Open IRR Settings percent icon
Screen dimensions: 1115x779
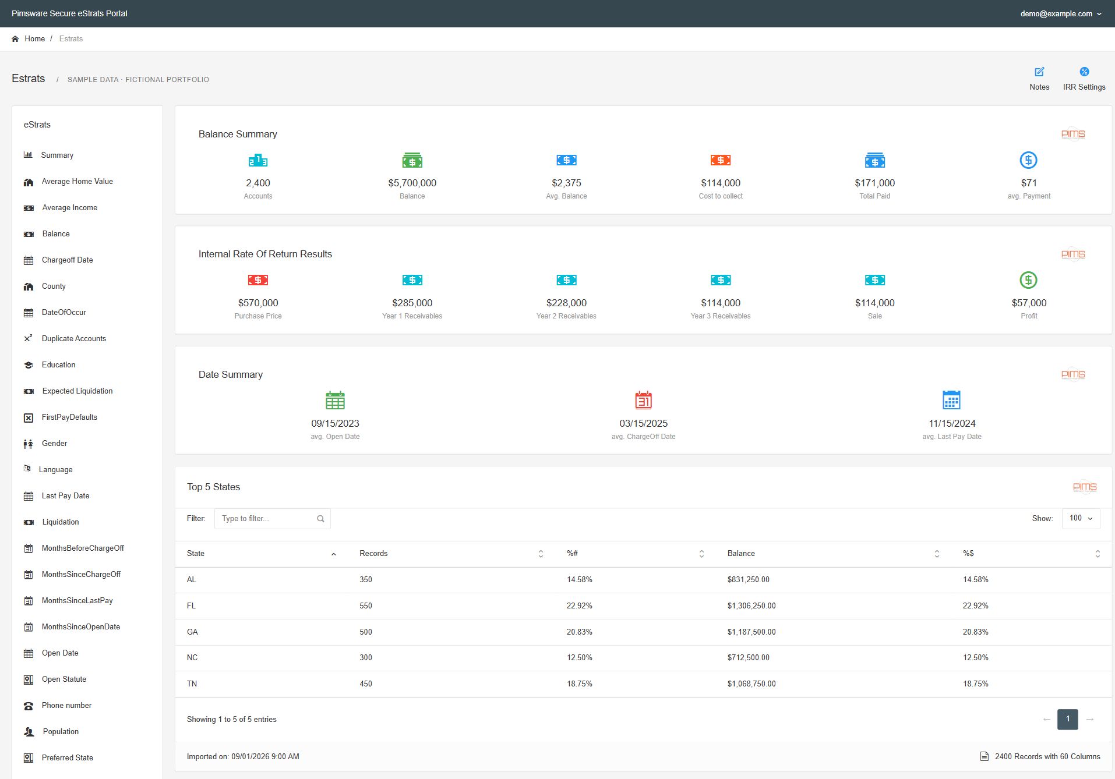[x=1084, y=72]
